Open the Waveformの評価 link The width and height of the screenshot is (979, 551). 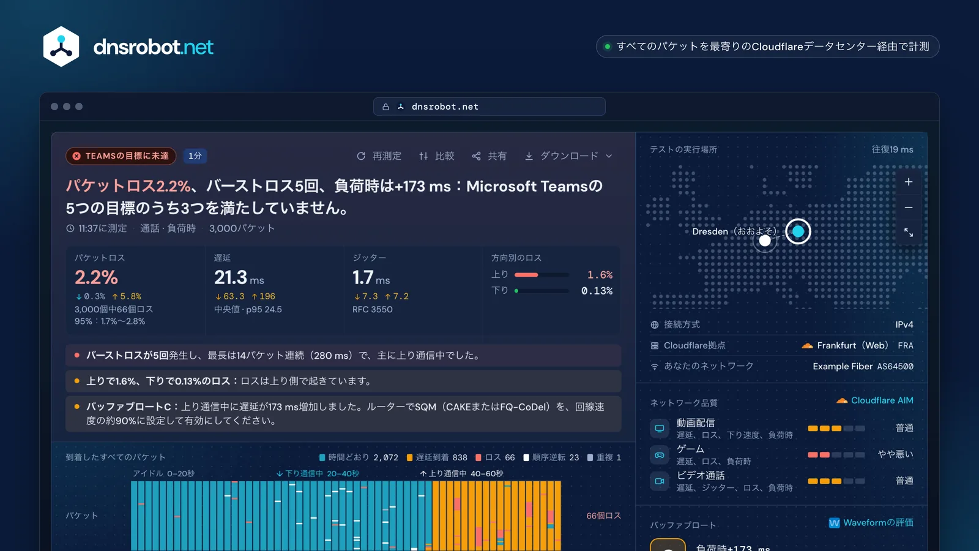pyautogui.click(x=871, y=523)
